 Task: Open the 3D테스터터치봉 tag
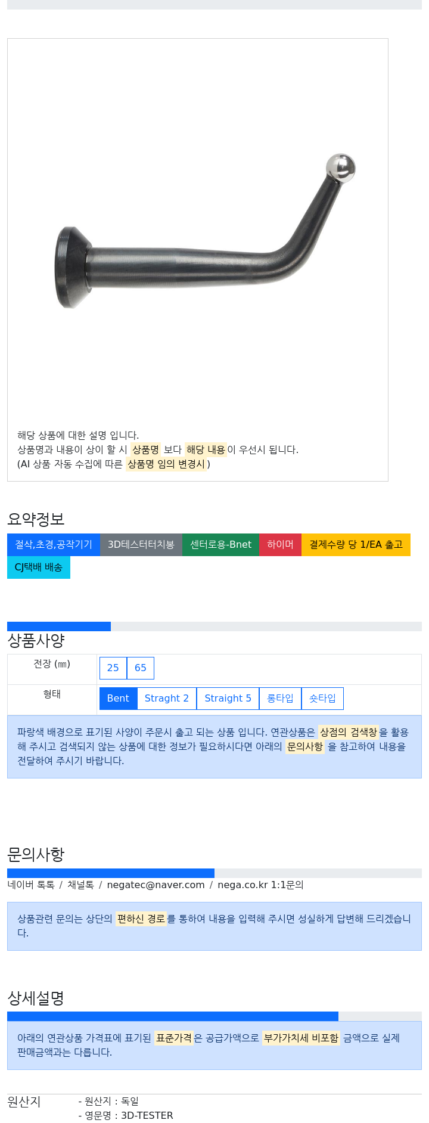point(141,545)
